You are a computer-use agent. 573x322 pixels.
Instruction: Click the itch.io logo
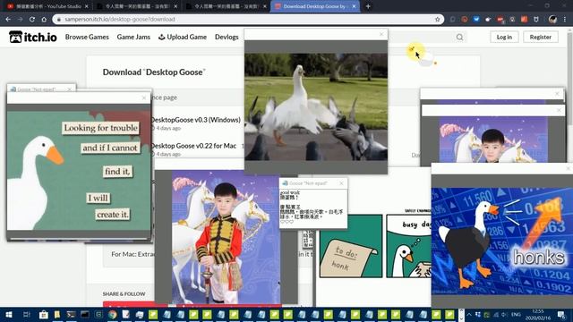32,37
